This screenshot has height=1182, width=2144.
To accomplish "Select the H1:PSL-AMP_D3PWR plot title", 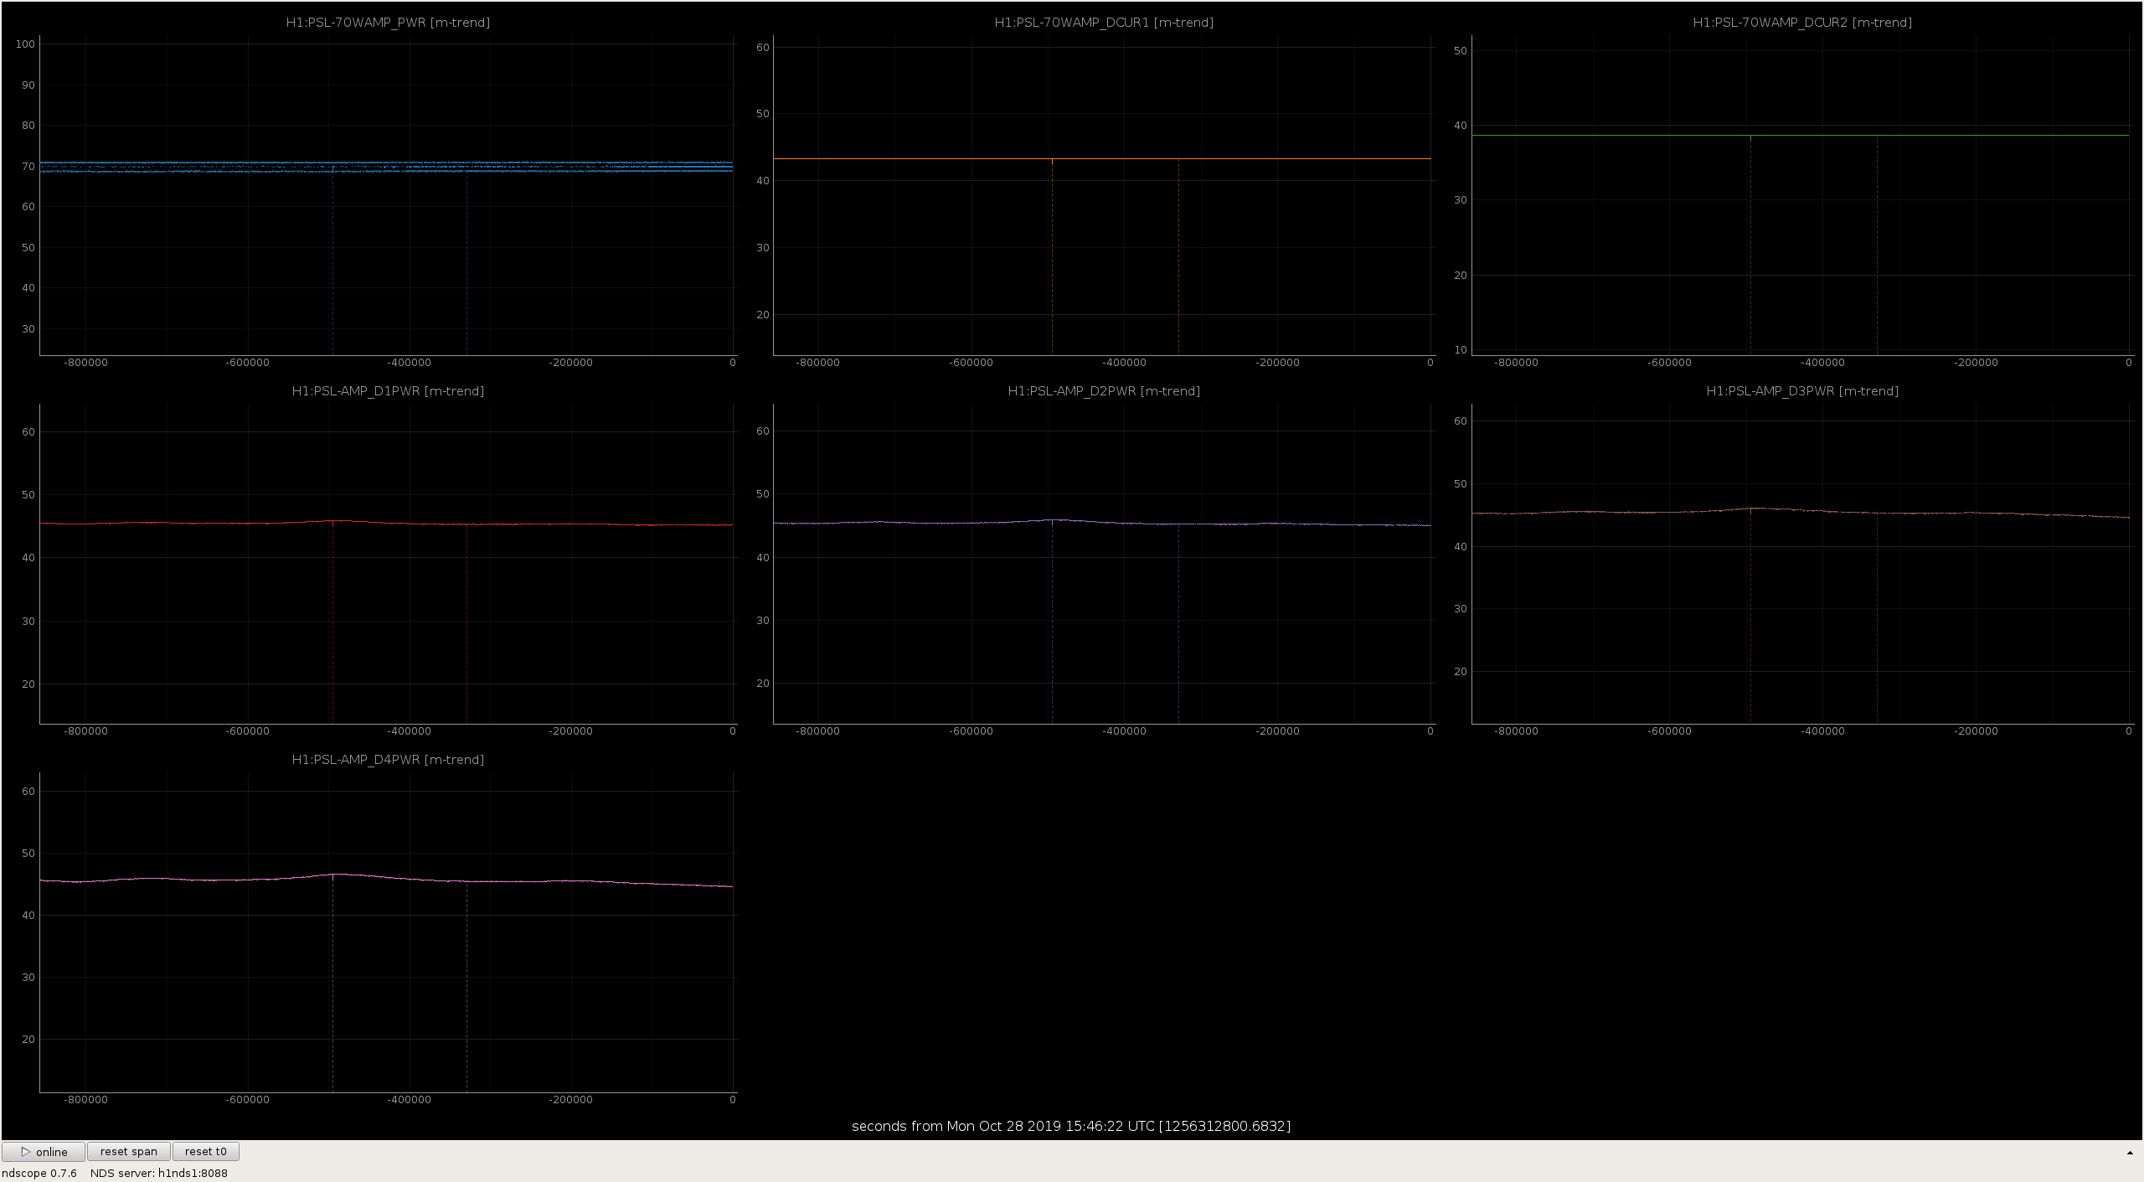I will [x=1802, y=391].
